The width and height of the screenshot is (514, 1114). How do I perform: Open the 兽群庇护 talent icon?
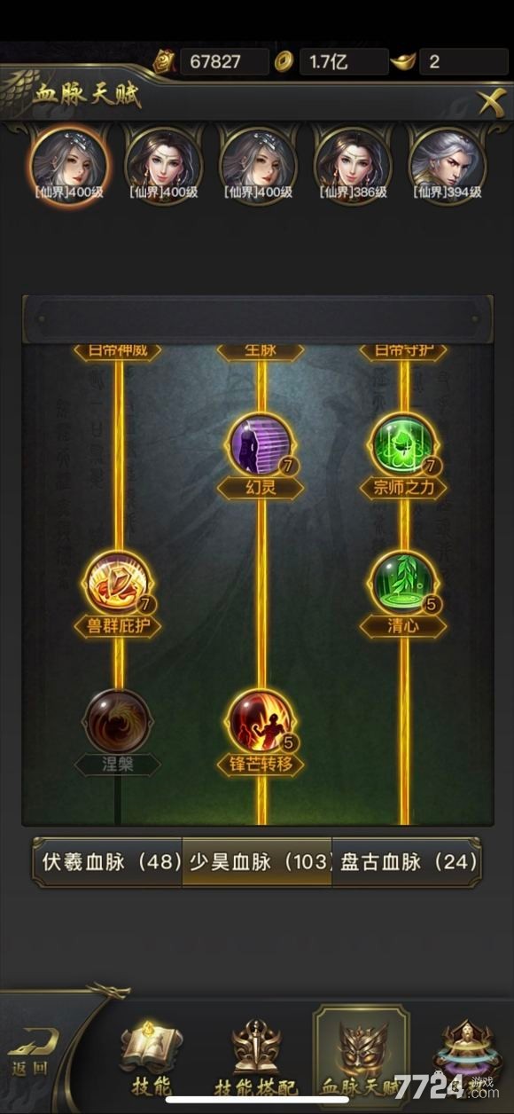[117, 583]
